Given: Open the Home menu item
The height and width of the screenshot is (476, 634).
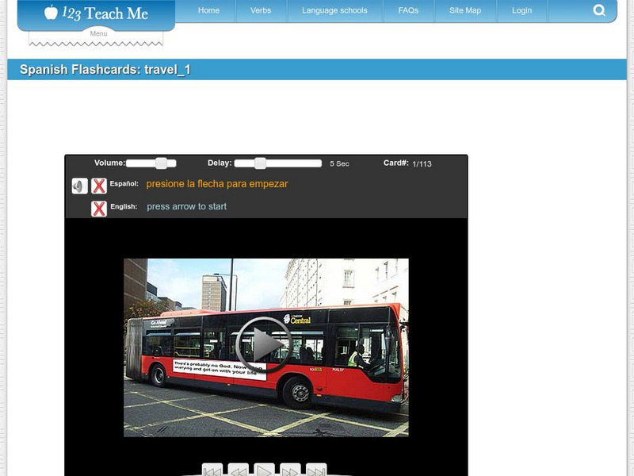Looking at the screenshot, I should point(208,10).
